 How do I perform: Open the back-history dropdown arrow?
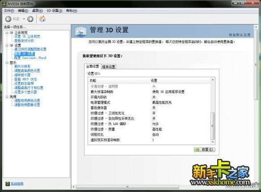tap(24, 19)
